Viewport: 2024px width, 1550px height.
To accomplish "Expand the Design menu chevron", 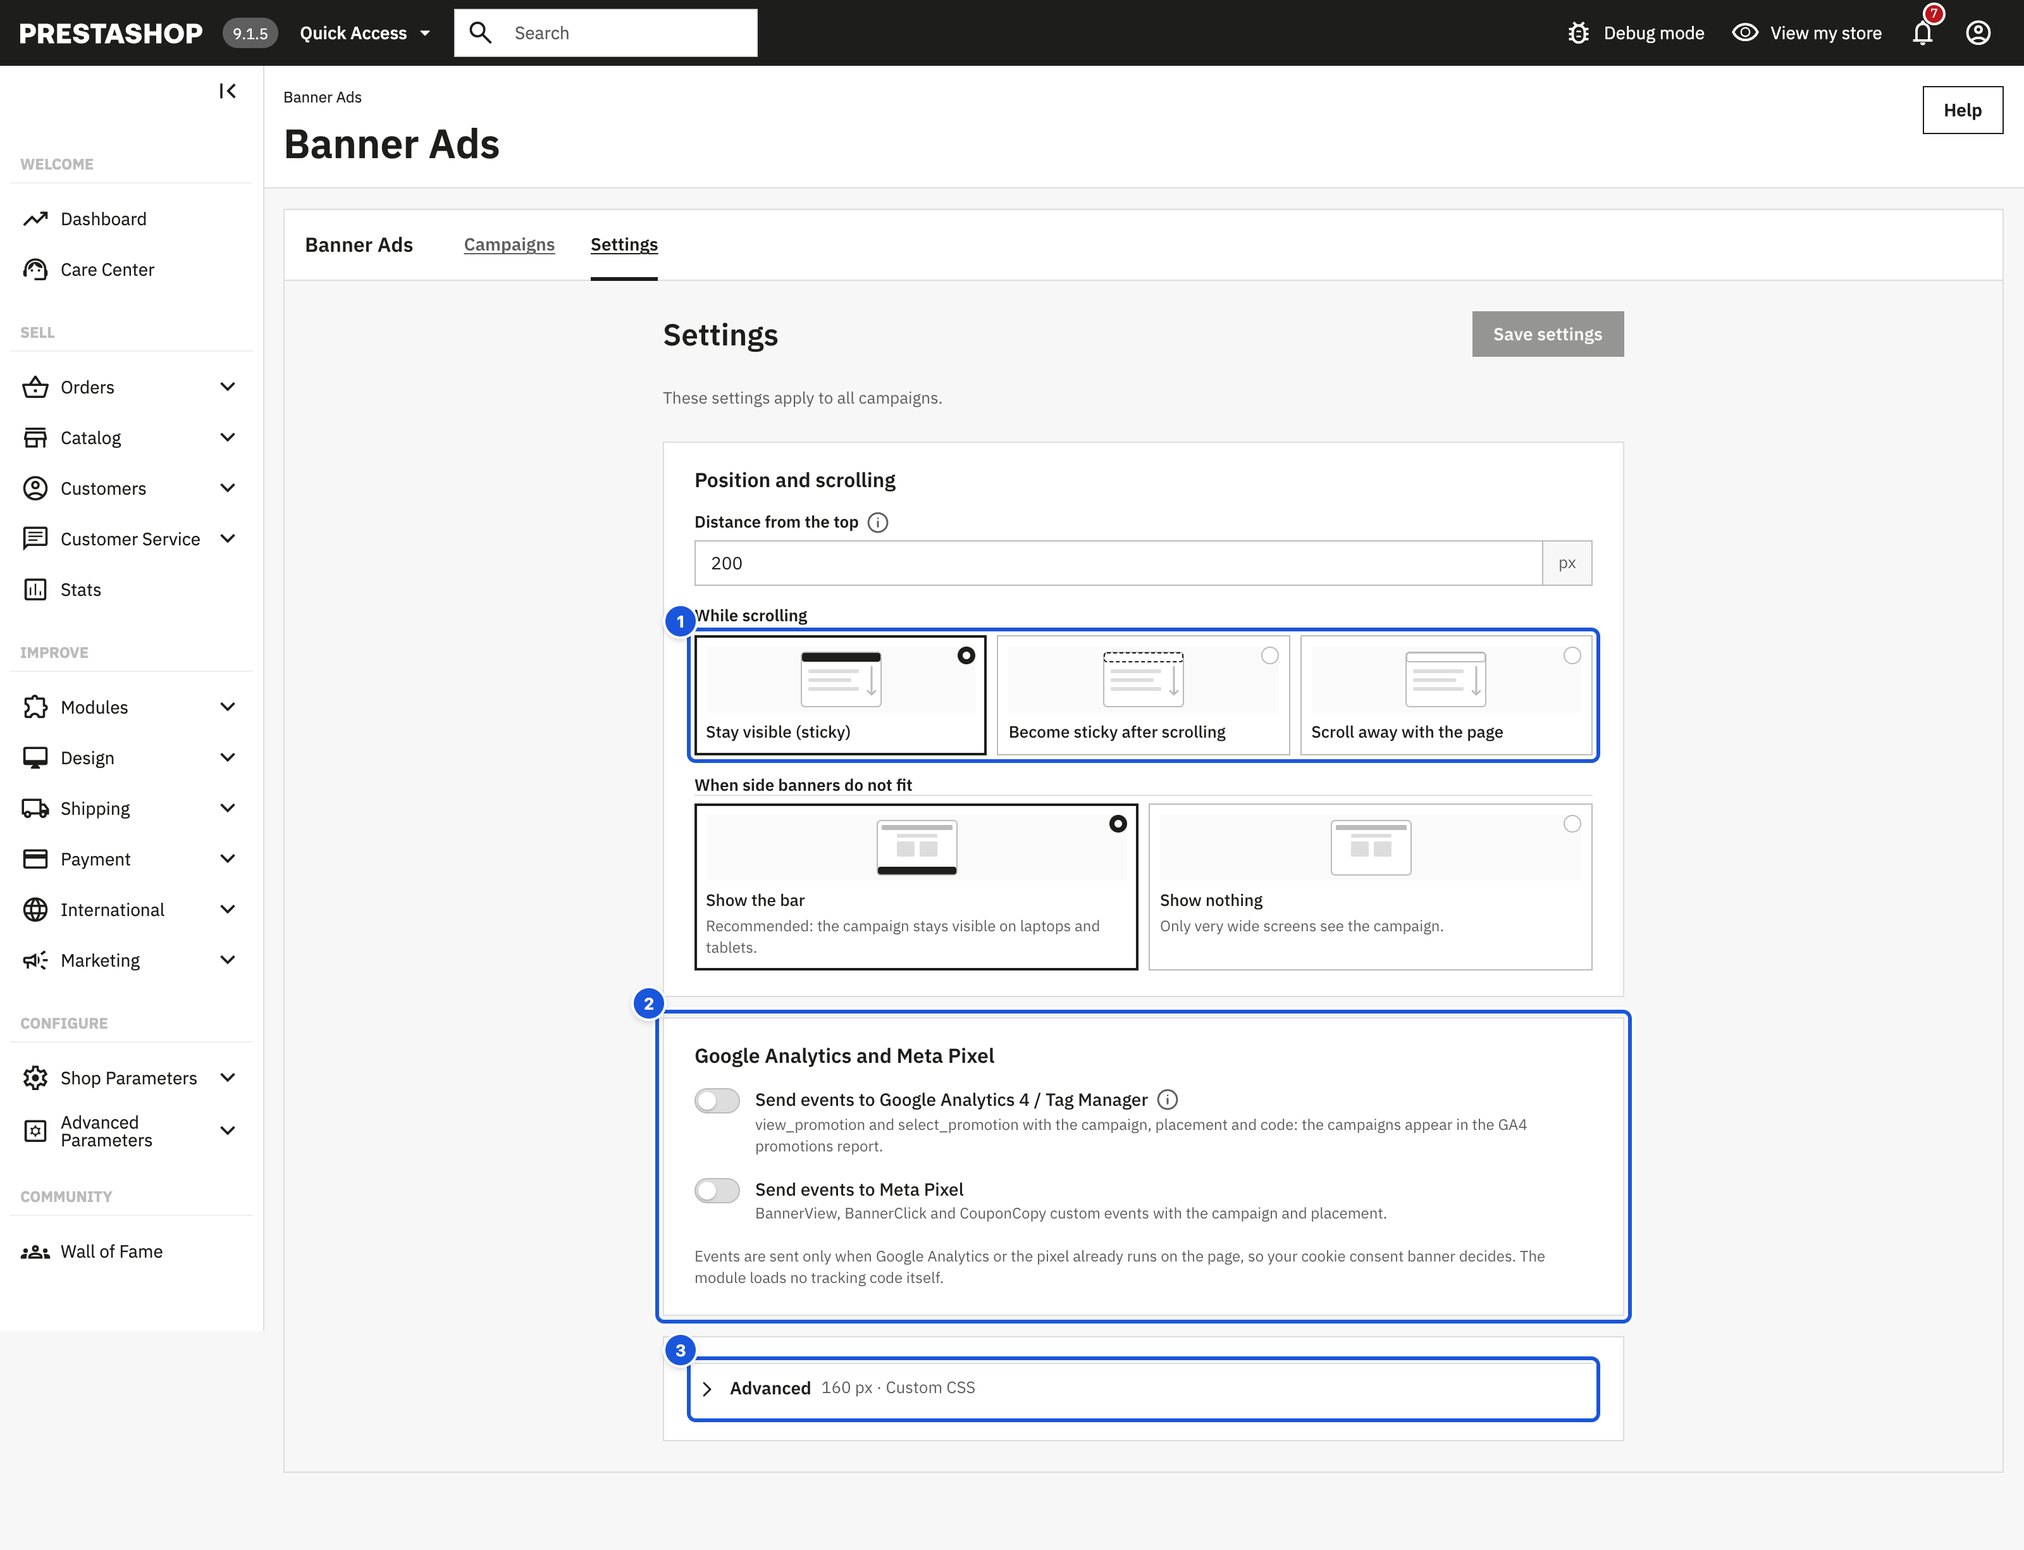I will (x=228, y=757).
